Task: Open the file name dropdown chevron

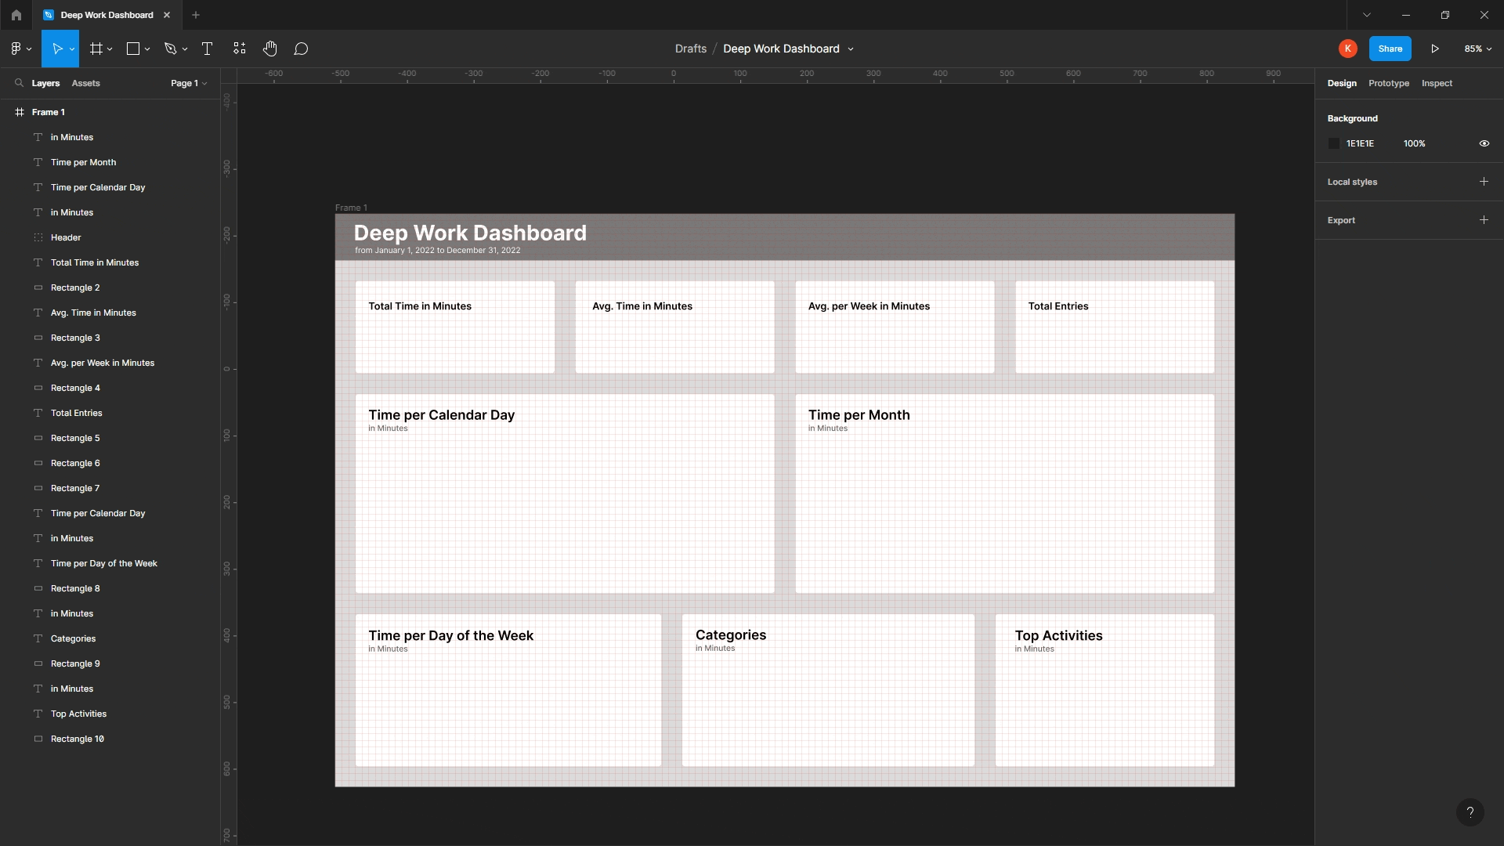Action: click(851, 49)
